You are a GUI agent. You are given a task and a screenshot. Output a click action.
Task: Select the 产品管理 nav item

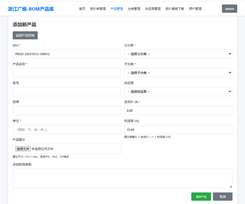[117, 9]
